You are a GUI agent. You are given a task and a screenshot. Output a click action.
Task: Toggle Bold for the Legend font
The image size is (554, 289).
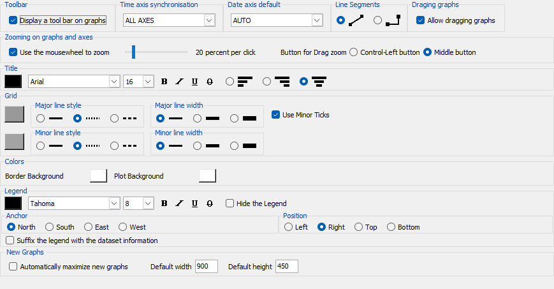click(164, 204)
